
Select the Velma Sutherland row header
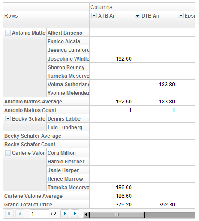pyautogui.click(x=68, y=84)
